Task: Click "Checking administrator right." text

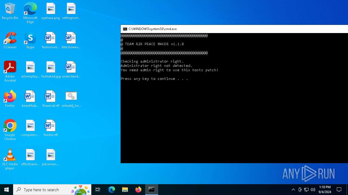Action: coord(152,61)
